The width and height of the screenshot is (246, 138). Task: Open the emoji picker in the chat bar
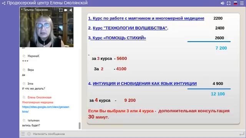pos(29,134)
